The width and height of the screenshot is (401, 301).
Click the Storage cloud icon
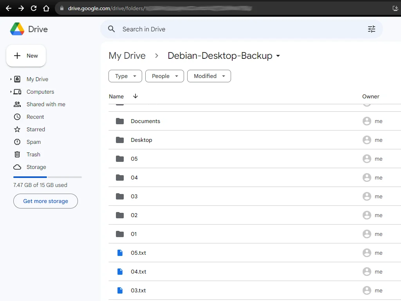click(x=17, y=167)
